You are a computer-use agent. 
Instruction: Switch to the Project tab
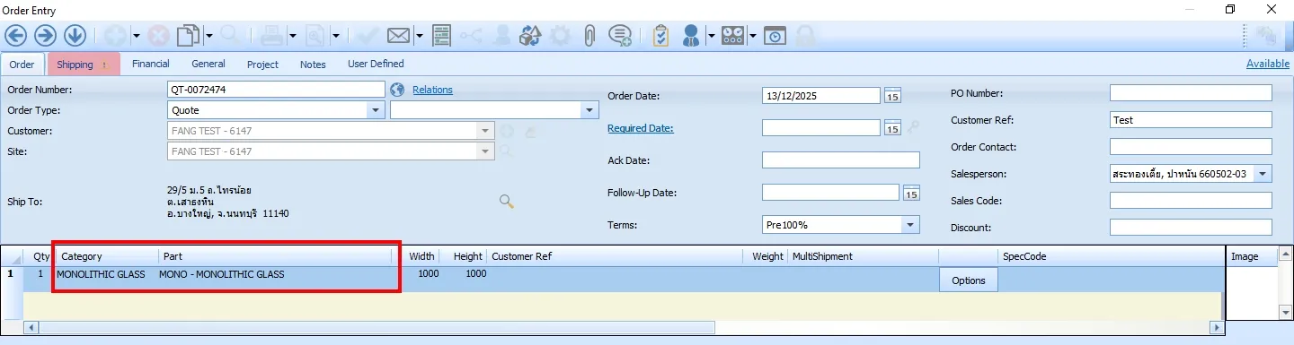[263, 65]
